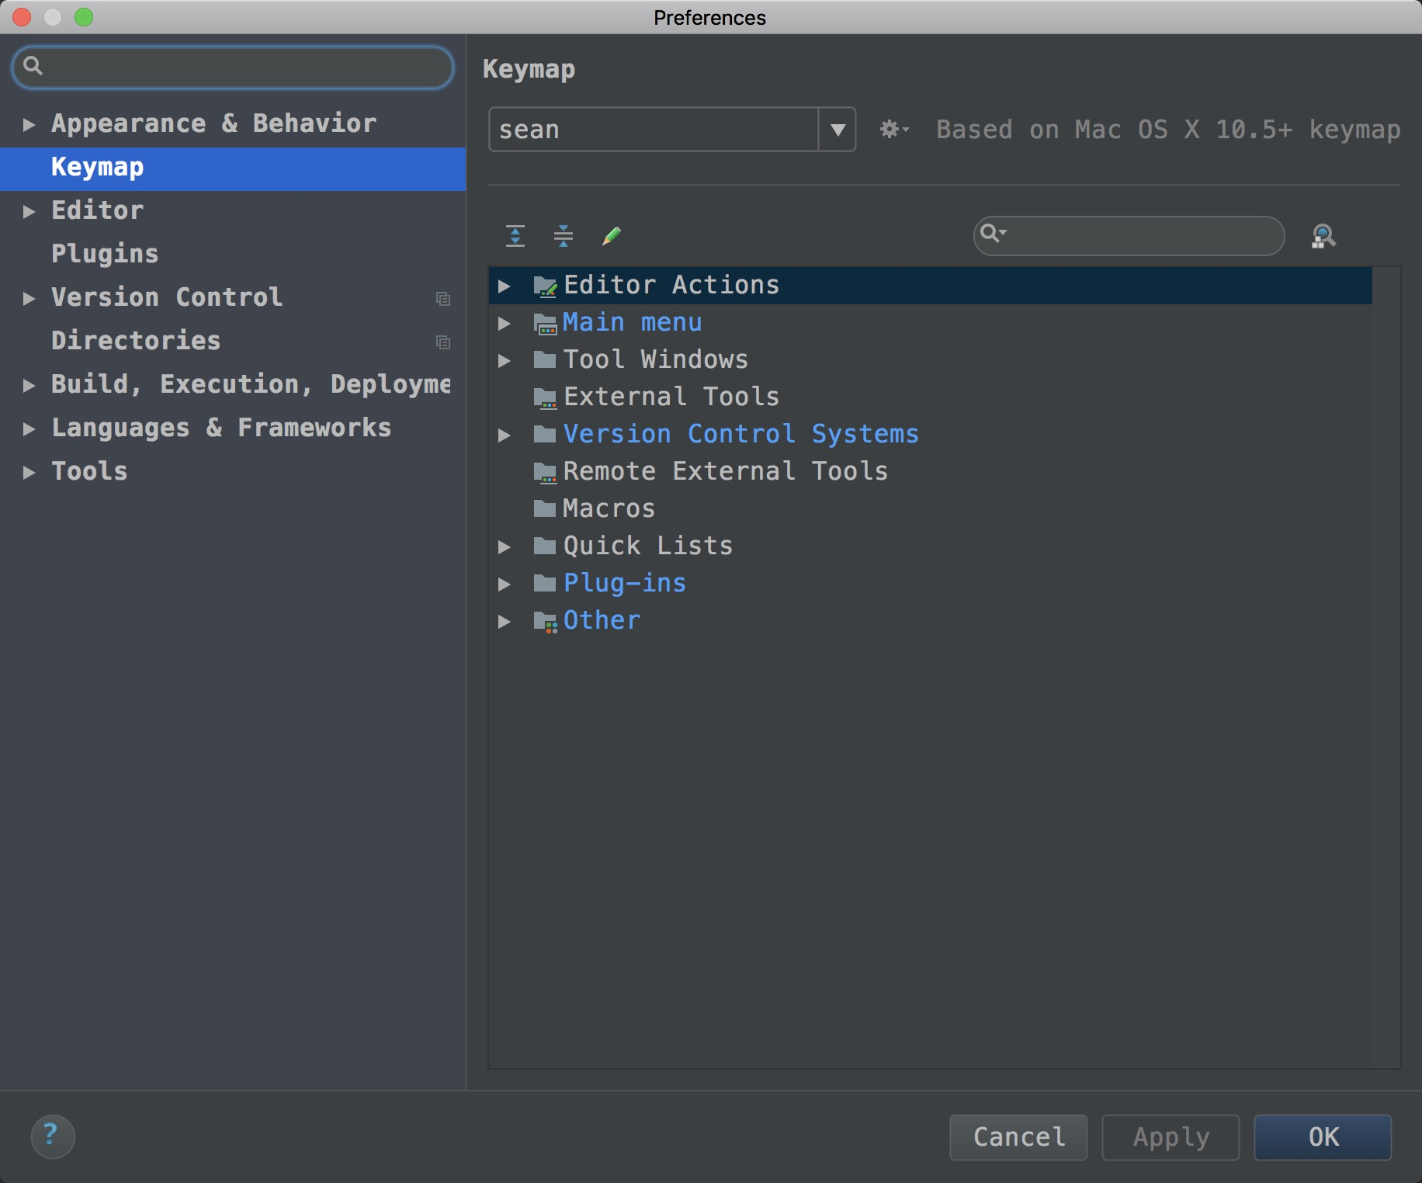1422x1183 pixels.
Task: Click the Remote External Tools folder icon
Action: [x=545, y=472]
